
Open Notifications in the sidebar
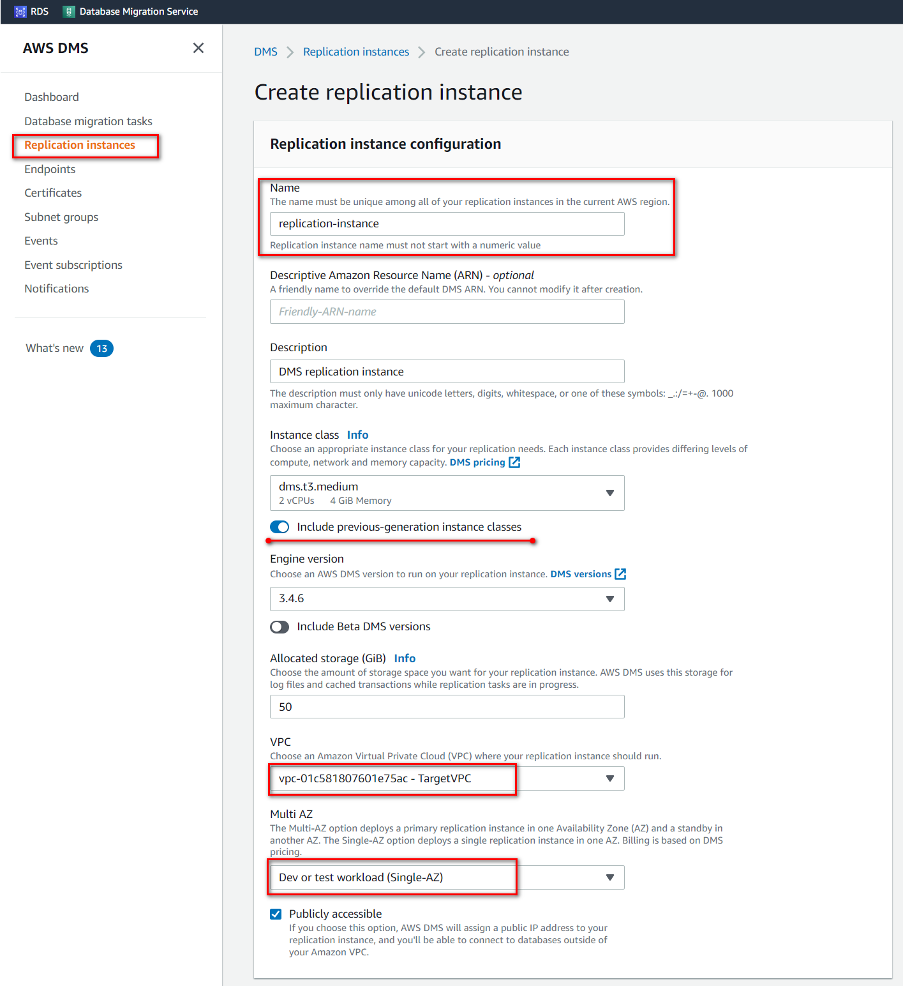coord(57,289)
